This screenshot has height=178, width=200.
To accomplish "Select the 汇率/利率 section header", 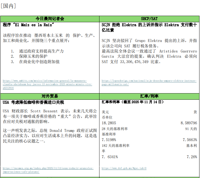I will pos(149,96).
